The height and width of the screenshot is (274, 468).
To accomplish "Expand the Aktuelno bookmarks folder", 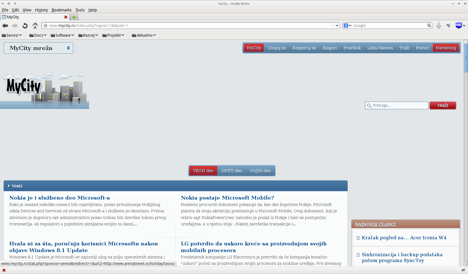I will point(144,35).
